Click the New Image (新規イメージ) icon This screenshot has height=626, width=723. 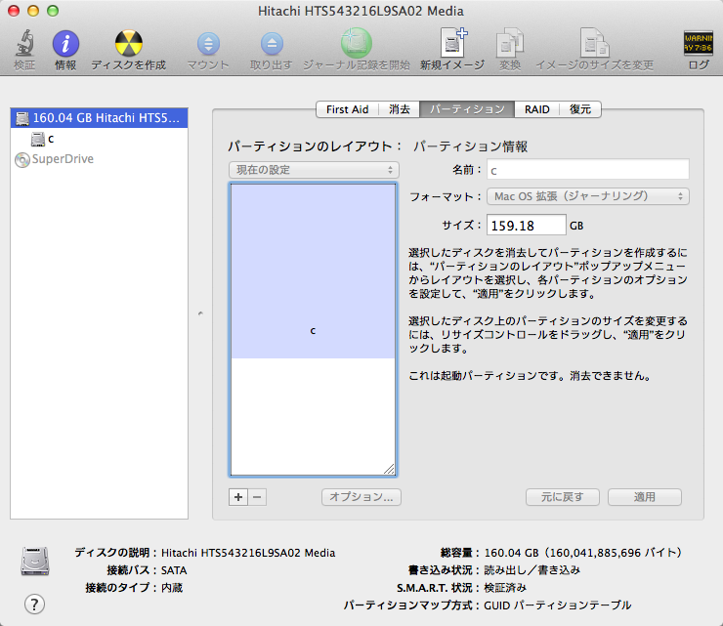[x=452, y=43]
